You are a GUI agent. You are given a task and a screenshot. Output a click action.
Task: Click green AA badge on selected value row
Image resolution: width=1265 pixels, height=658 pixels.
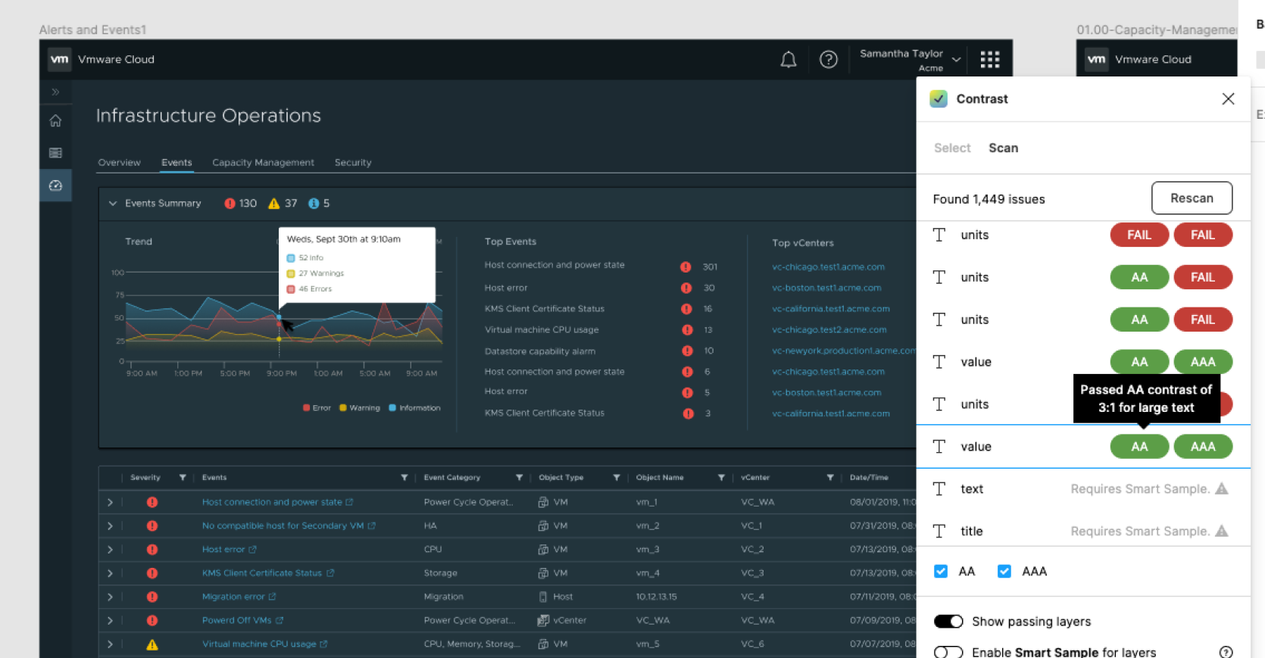(1139, 447)
